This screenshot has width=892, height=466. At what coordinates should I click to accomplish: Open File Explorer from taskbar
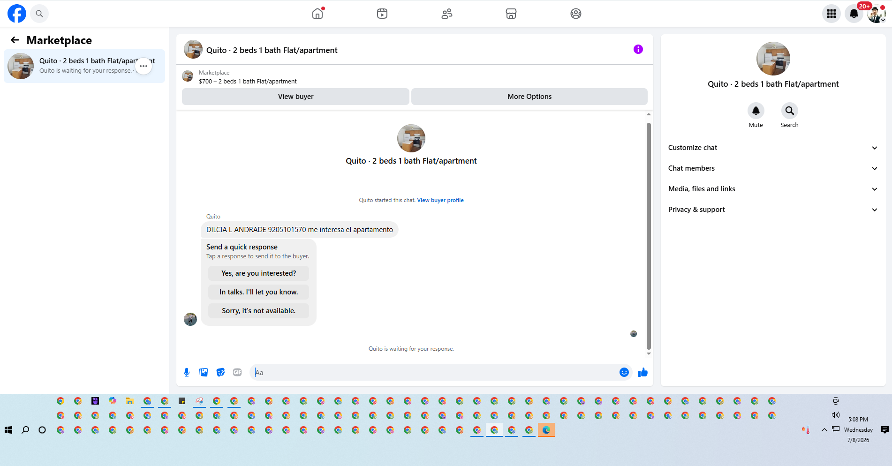[x=130, y=401]
